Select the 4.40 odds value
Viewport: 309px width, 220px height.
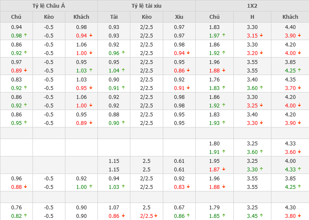[x=290, y=27]
